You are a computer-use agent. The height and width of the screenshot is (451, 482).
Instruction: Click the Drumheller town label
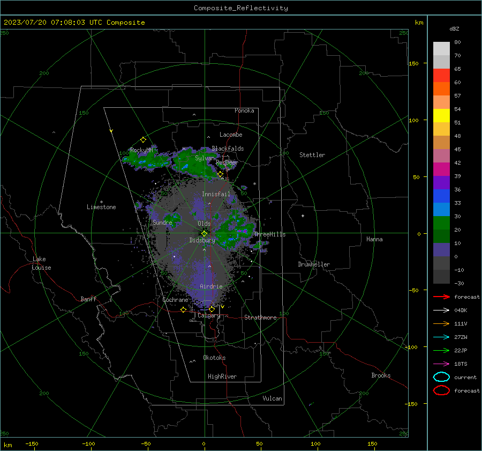[314, 264]
